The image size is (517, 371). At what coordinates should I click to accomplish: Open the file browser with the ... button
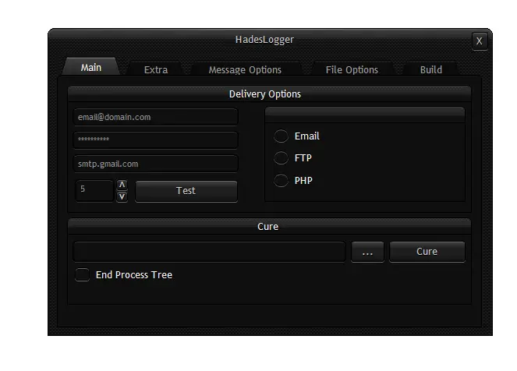tap(367, 252)
